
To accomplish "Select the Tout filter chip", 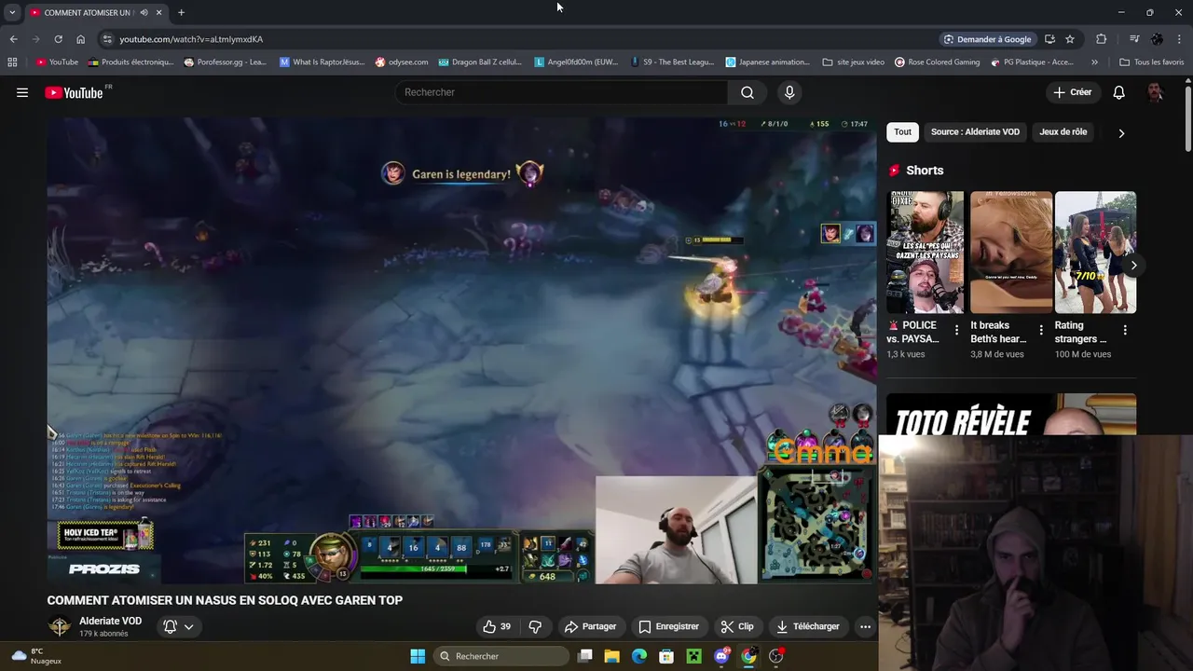I will tap(903, 131).
